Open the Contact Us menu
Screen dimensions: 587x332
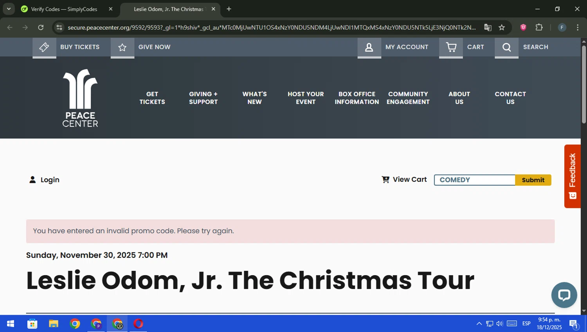tap(510, 98)
